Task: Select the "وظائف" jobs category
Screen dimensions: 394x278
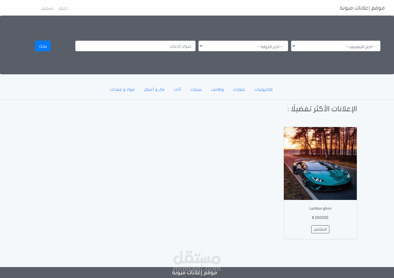Action: pos(217,89)
